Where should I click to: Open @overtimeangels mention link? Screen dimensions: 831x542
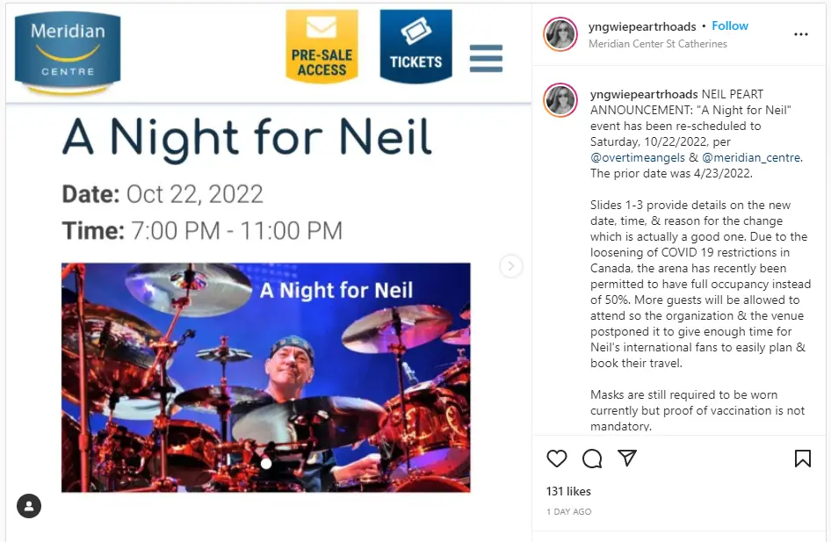coord(638,157)
